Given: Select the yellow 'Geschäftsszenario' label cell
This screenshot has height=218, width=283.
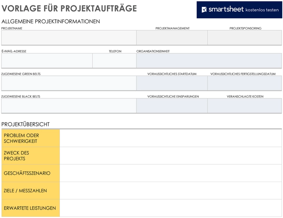Looking at the screenshot, I should click(x=31, y=173).
